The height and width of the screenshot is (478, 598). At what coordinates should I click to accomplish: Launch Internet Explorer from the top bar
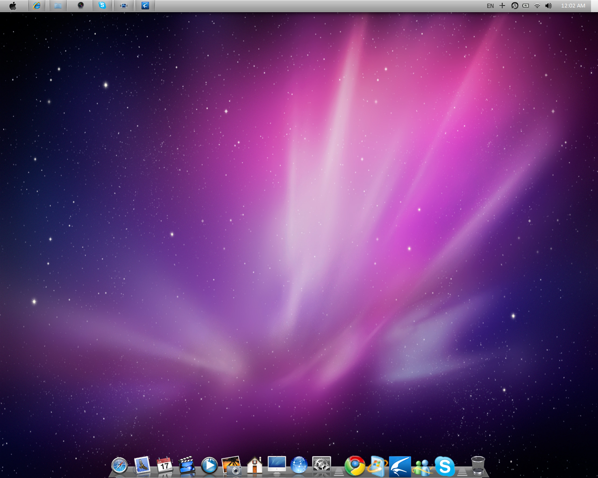tap(37, 6)
